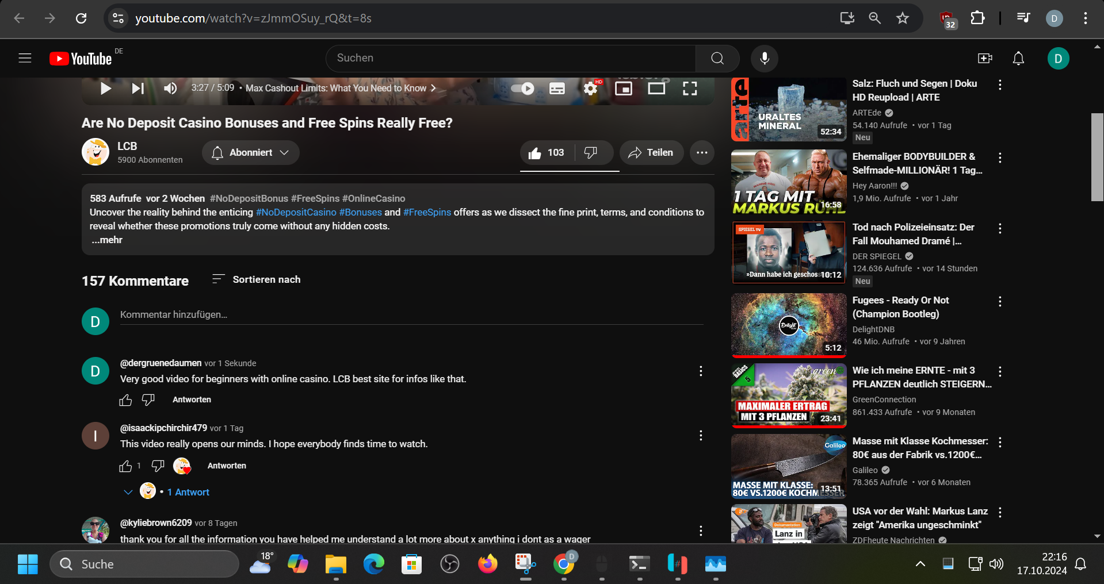Open menu for 'Ehemaliger BODYBUILDER' video
Screen dimensions: 1104x584
[1000, 158]
